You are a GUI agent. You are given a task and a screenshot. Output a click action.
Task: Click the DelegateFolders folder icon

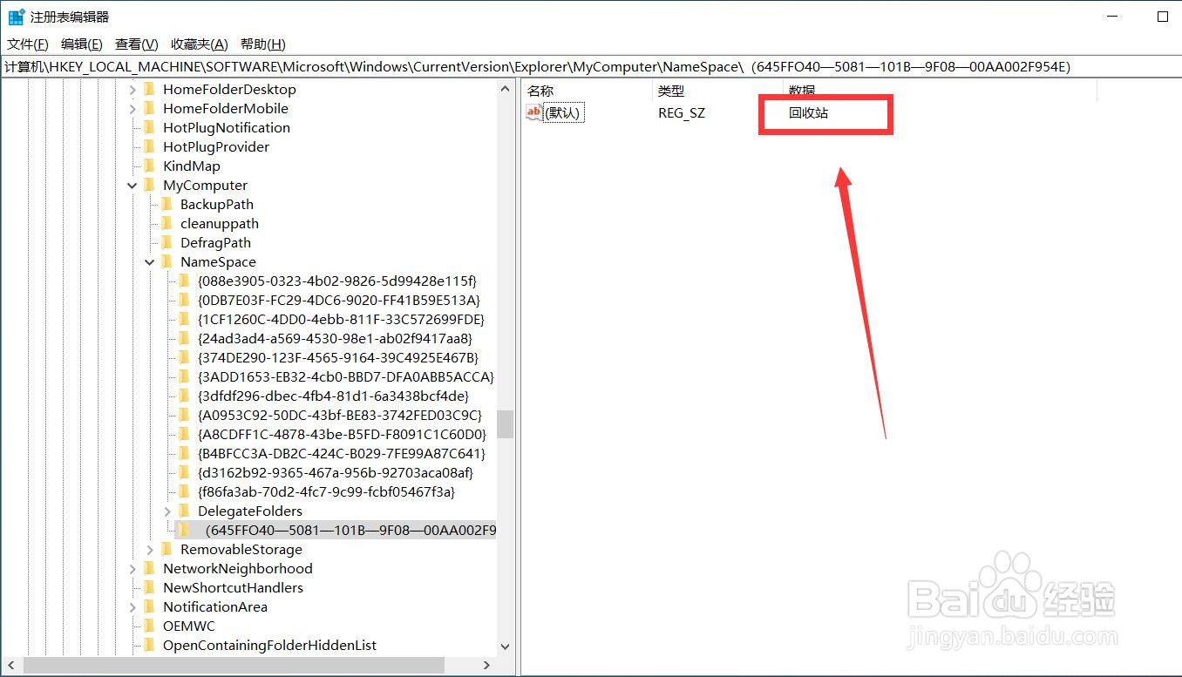click(x=184, y=511)
